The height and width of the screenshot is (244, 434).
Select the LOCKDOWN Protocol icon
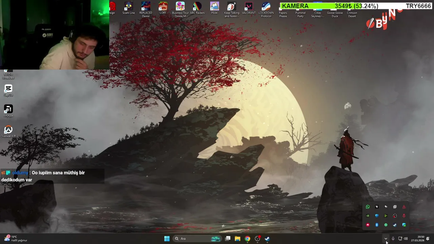tap(266, 9)
